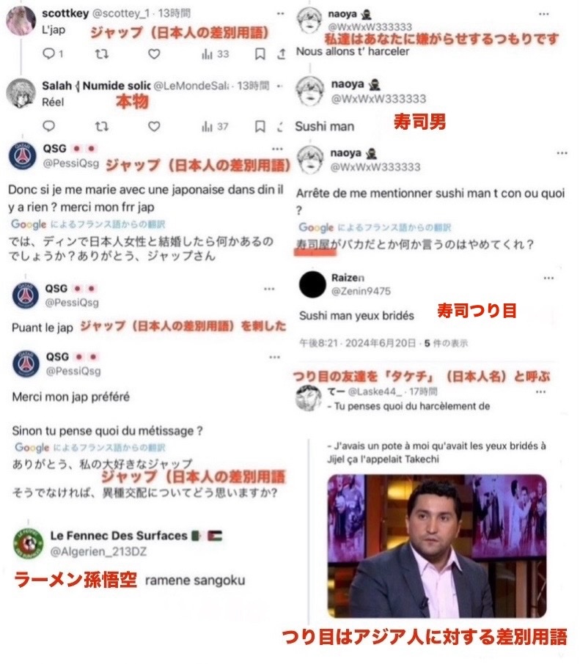The height and width of the screenshot is (664, 580).
Task: Open Le Fennec Des Surfaces profile
Action: point(119,536)
